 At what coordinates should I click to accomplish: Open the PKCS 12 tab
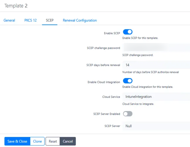[x=31, y=20]
